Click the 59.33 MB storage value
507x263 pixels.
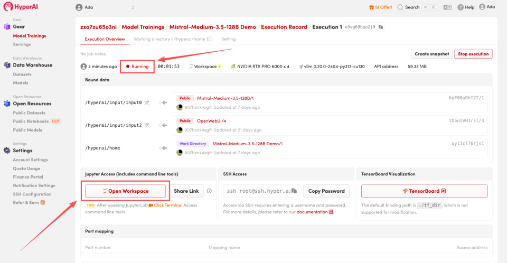pos(417,67)
